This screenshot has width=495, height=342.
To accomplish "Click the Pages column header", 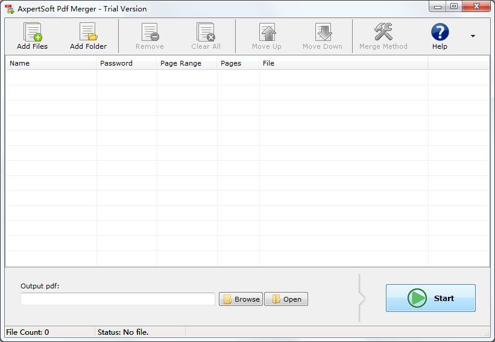I will pos(238,63).
